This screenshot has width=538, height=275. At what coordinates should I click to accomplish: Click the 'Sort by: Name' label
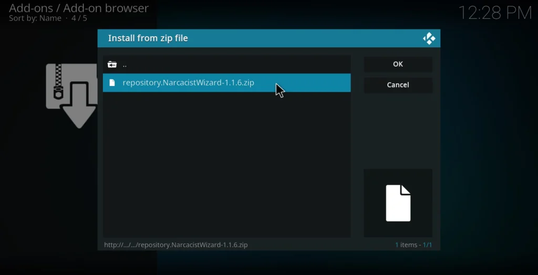coord(35,18)
